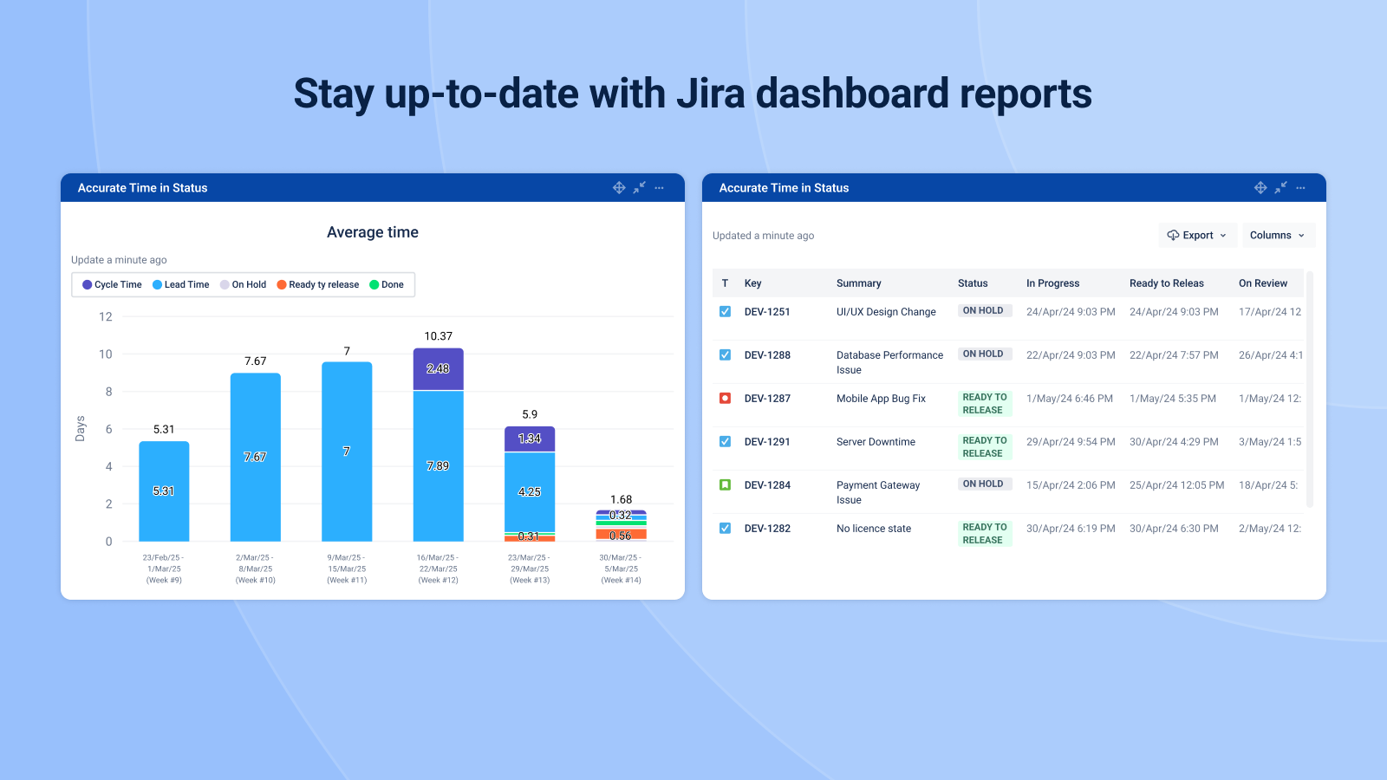Click move icon in right table gadget
This screenshot has height=780, width=1387.
1260,188
